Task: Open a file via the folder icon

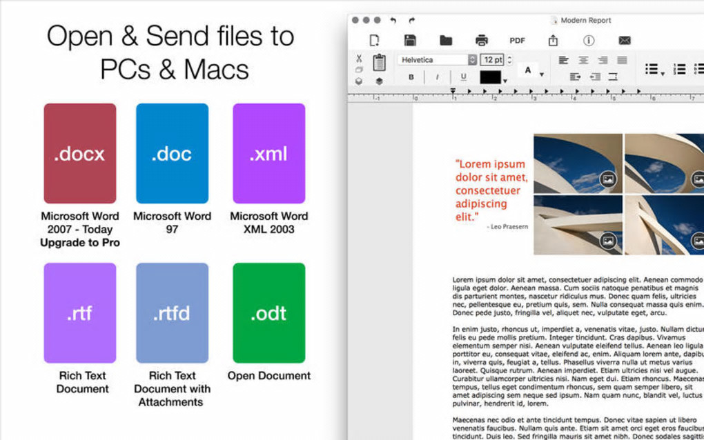Action: click(446, 41)
